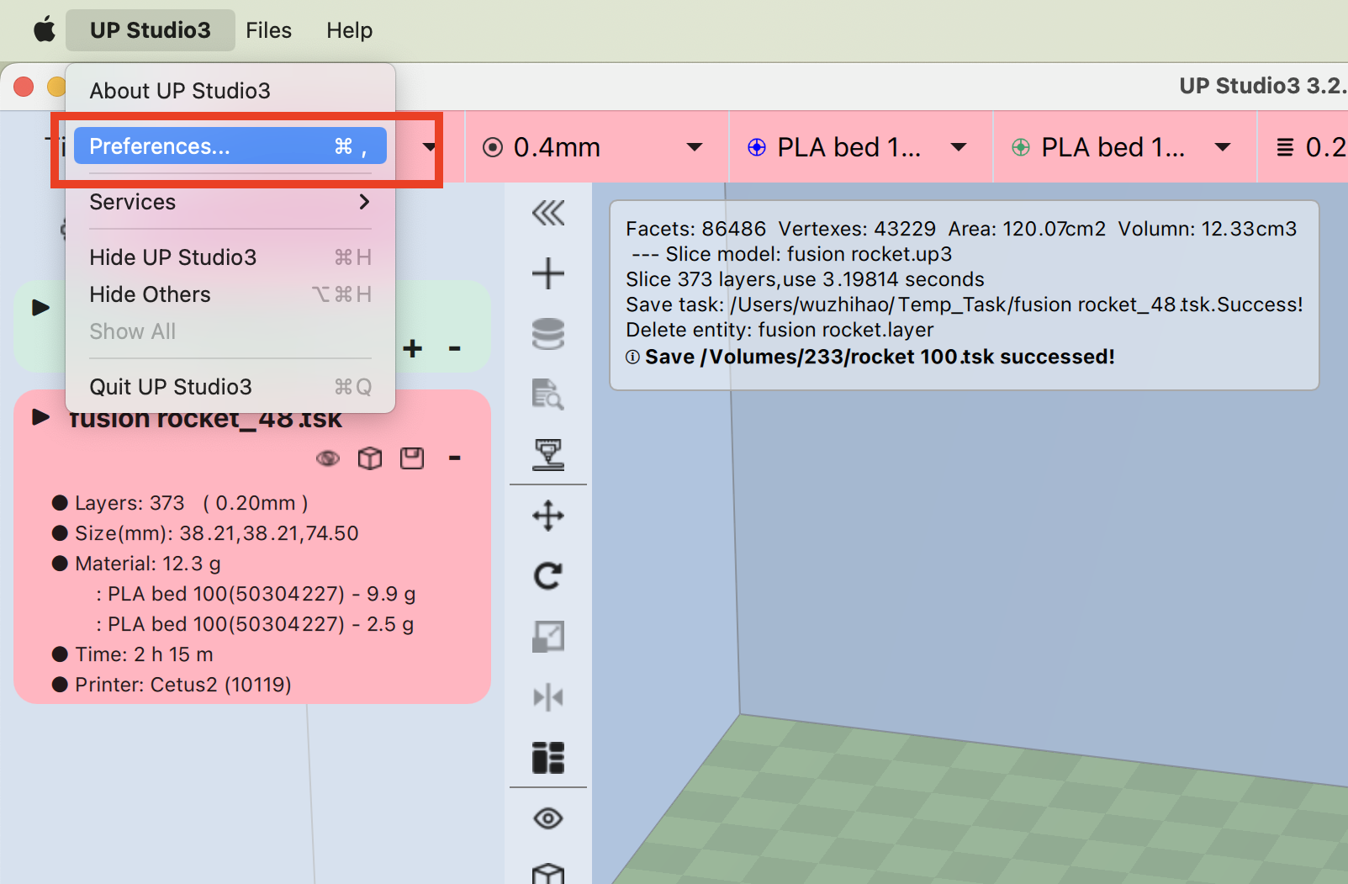The width and height of the screenshot is (1348, 884).
Task: Click the PLA bed 100 - 2.5 g line
Action: (255, 624)
